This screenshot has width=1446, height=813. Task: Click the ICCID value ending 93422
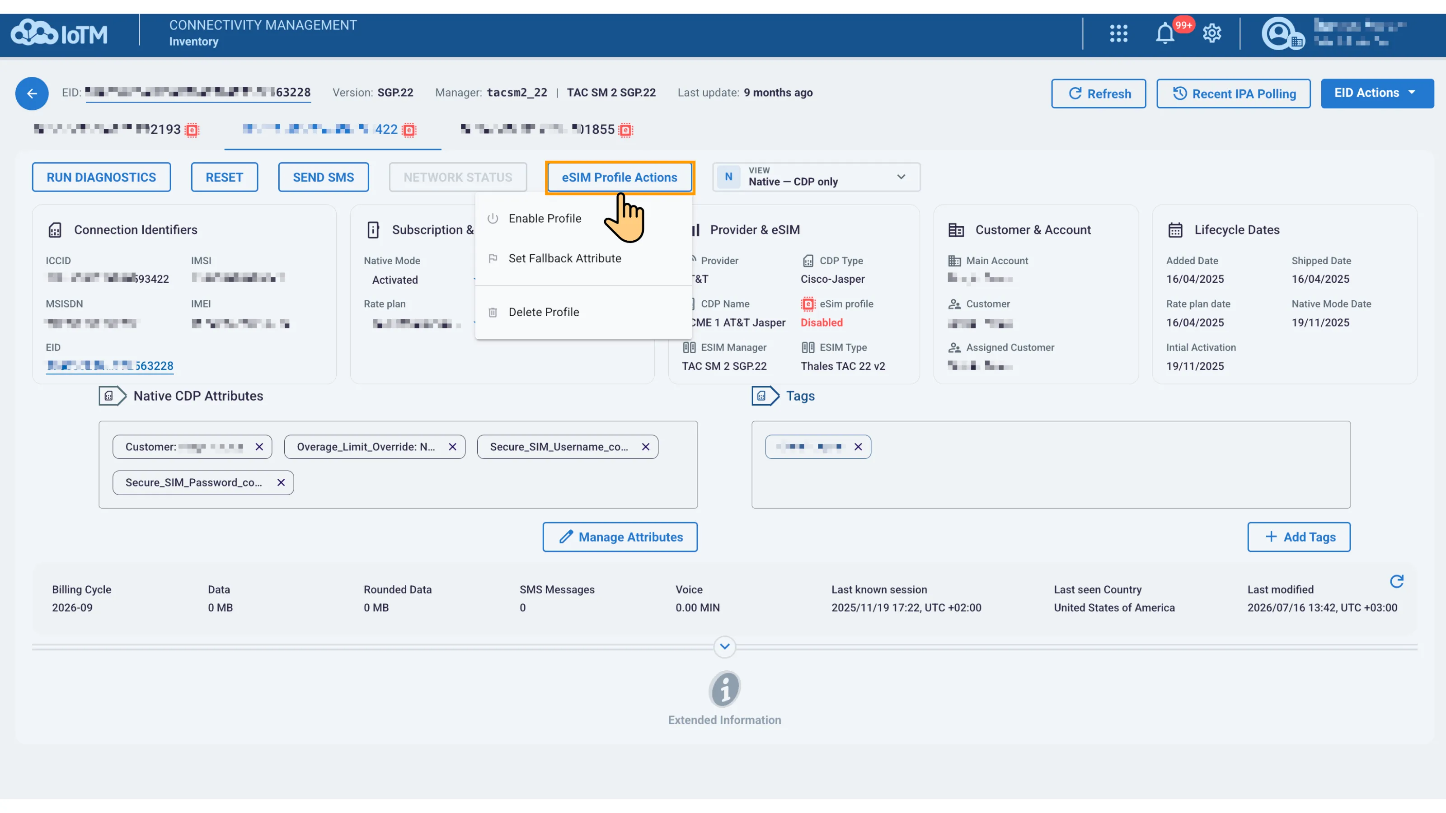[107, 279]
